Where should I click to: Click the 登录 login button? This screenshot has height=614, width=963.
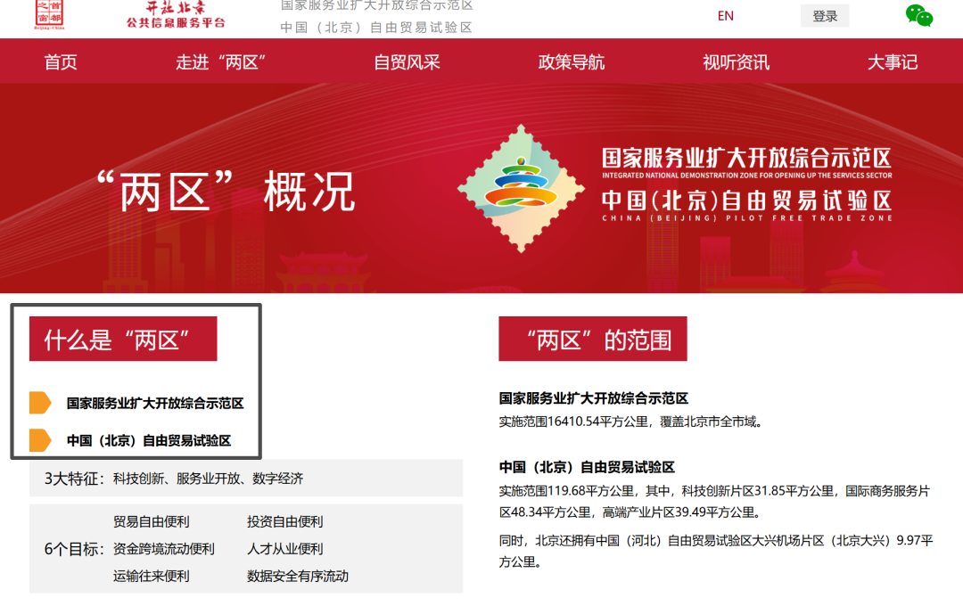[x=825, y=16]
